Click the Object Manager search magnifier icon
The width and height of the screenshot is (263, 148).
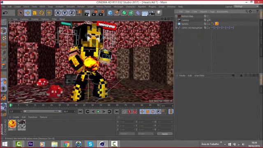coord(247,12)
